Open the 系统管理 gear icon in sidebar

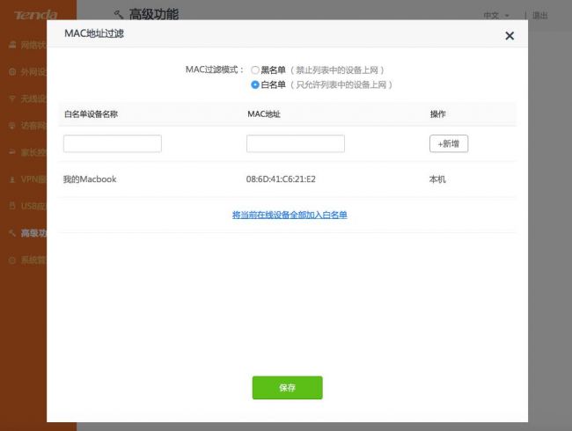[12, 260]
